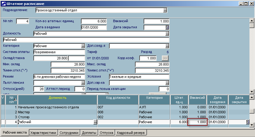The height and width of the screenshot is (137, 255).
Task: Switch to the Характеристики tab
Action: pos(43,133)
